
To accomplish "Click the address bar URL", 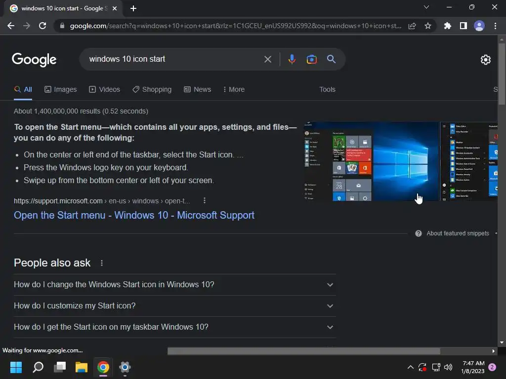I will [236, 26].
